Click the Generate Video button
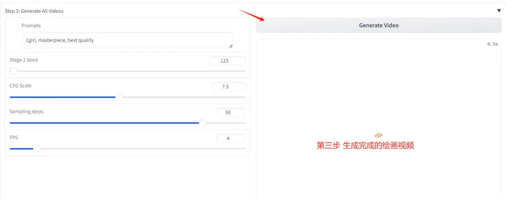The width and height of the screenshot is (506, 199). point(378,25)
